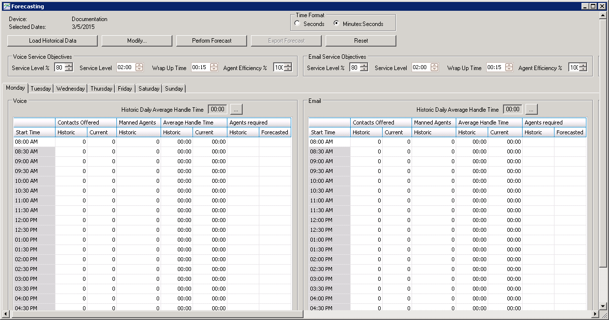The height and width of the screenshot is (320, 609).
Task: Click the vertical scrollbar down arrow
Action: coord(603,306)
